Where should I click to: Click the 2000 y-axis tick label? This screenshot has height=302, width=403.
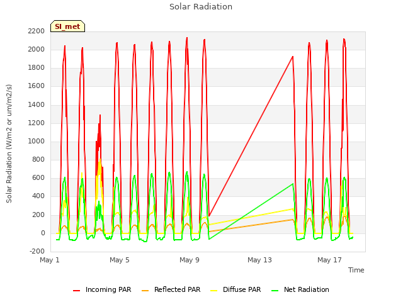coord(37,49)
